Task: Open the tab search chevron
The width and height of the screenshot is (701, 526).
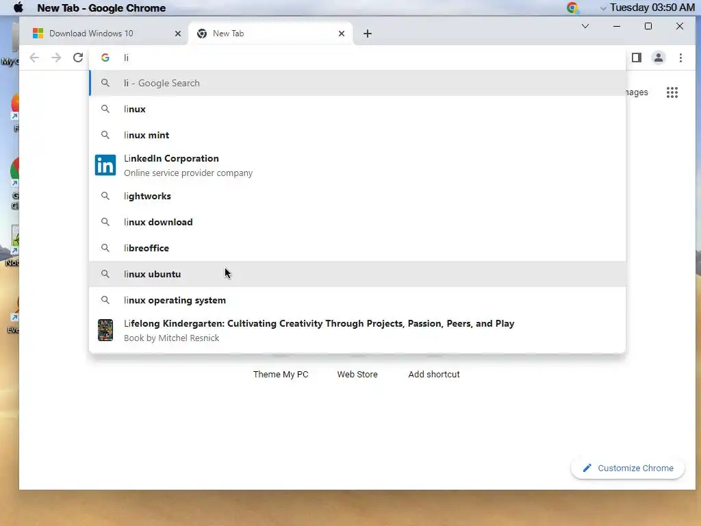Action: pyautogui.click(x=585, y=26)
